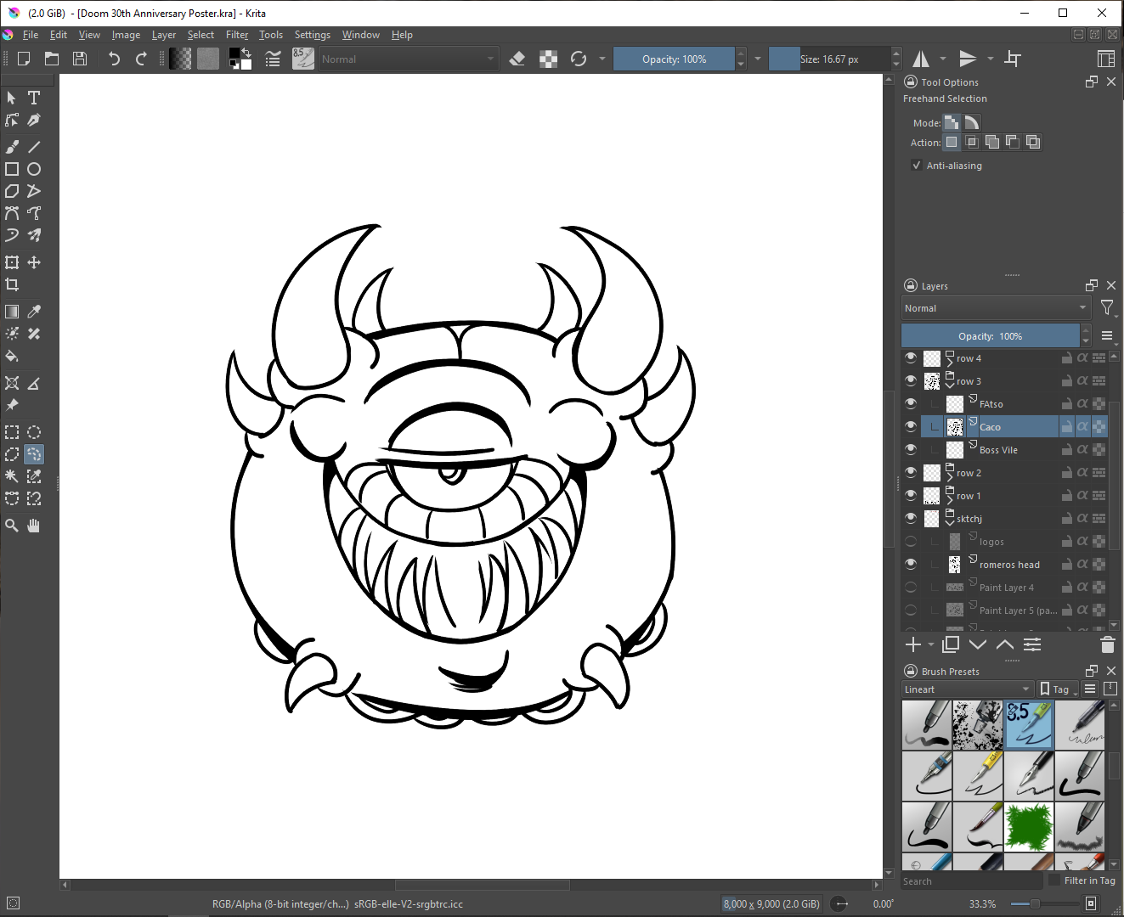Move layer down arrow icon
Screen dimensions: 1124x917
coord(978,644)
